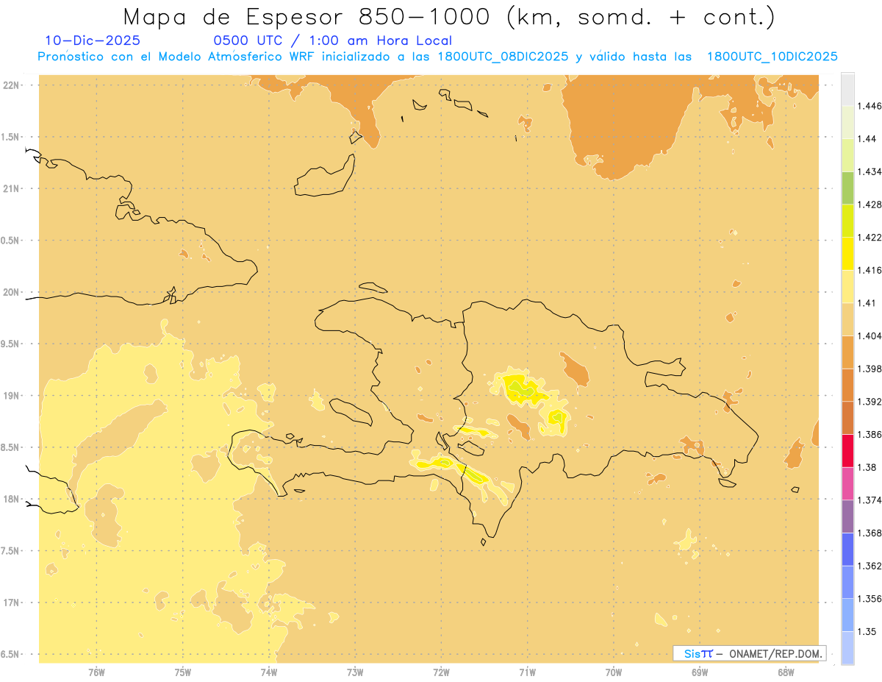Select the 68W longitude label
The image size is (882, 682).
coord(786,672)
